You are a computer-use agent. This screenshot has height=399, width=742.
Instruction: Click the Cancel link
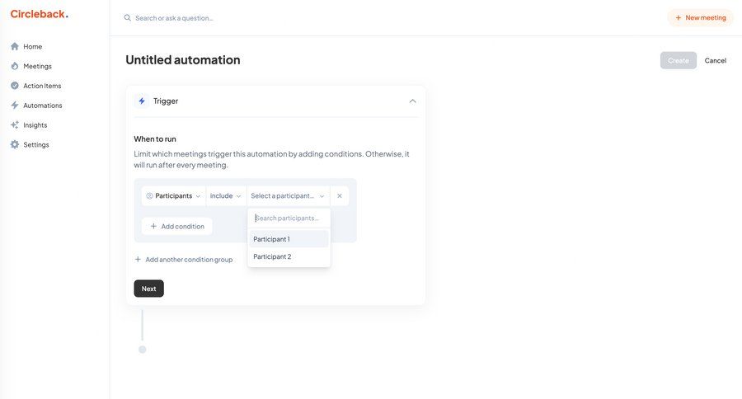pyautogui.click(x=715, y=60)
